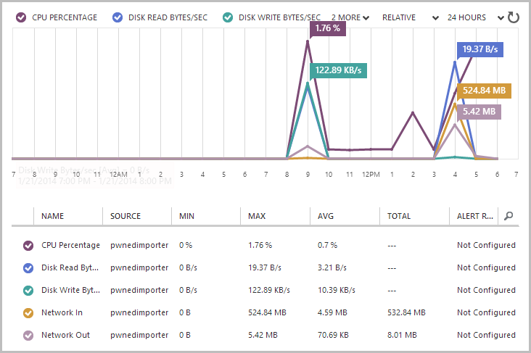This screenshot has width=531, height=353.
Task: Sort by MIN column header
Action: coord(186,216)
